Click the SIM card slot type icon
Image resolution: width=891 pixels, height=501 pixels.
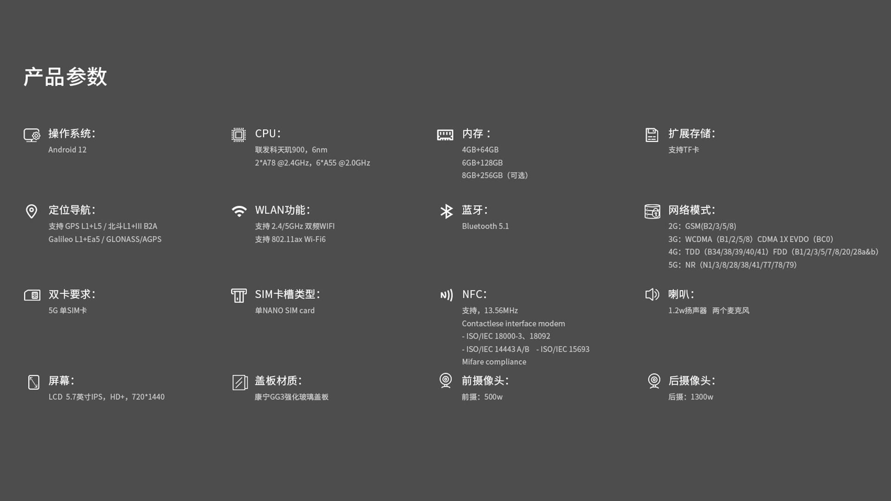pos(239,295)
